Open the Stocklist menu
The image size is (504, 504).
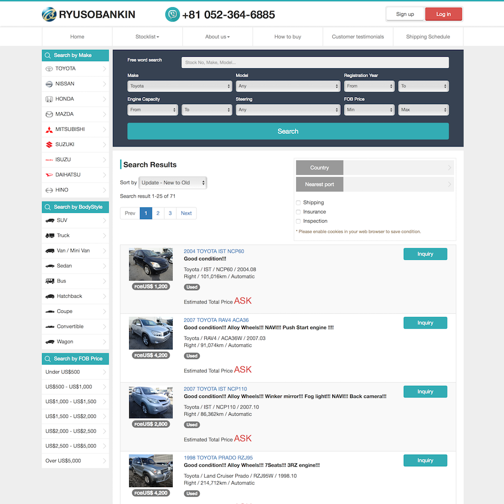pyautogui.click(x=147, y=37)
